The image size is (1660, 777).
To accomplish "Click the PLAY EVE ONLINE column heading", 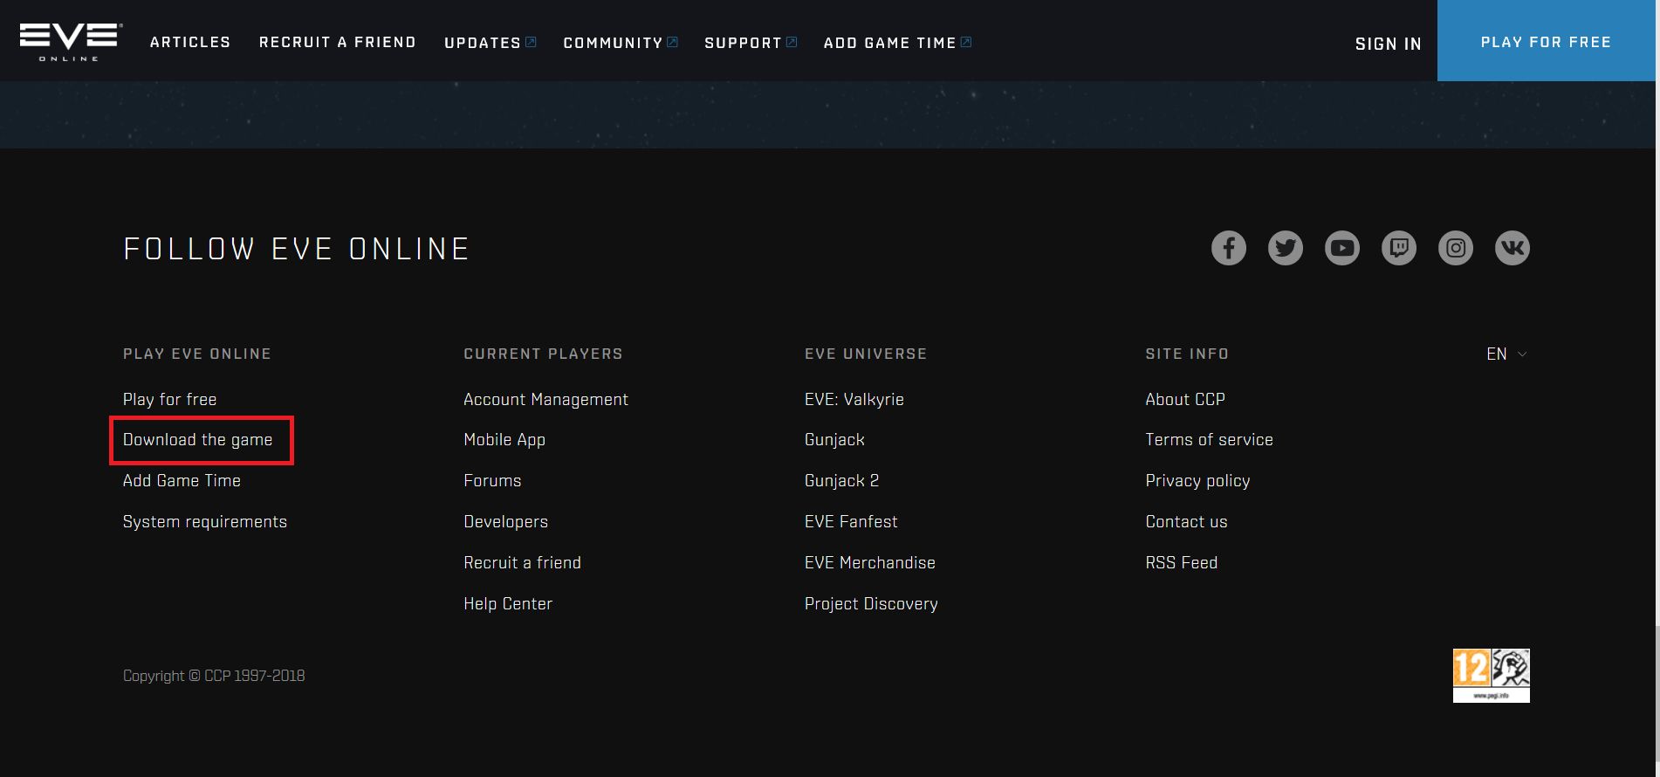I will pyautogui.click(x=197, y=354).
